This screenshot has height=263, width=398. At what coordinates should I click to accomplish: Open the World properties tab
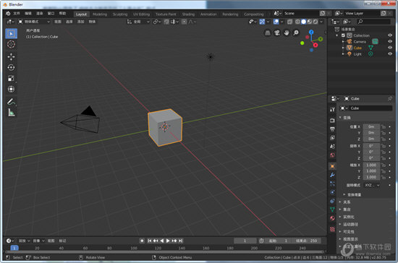(332, 155)
